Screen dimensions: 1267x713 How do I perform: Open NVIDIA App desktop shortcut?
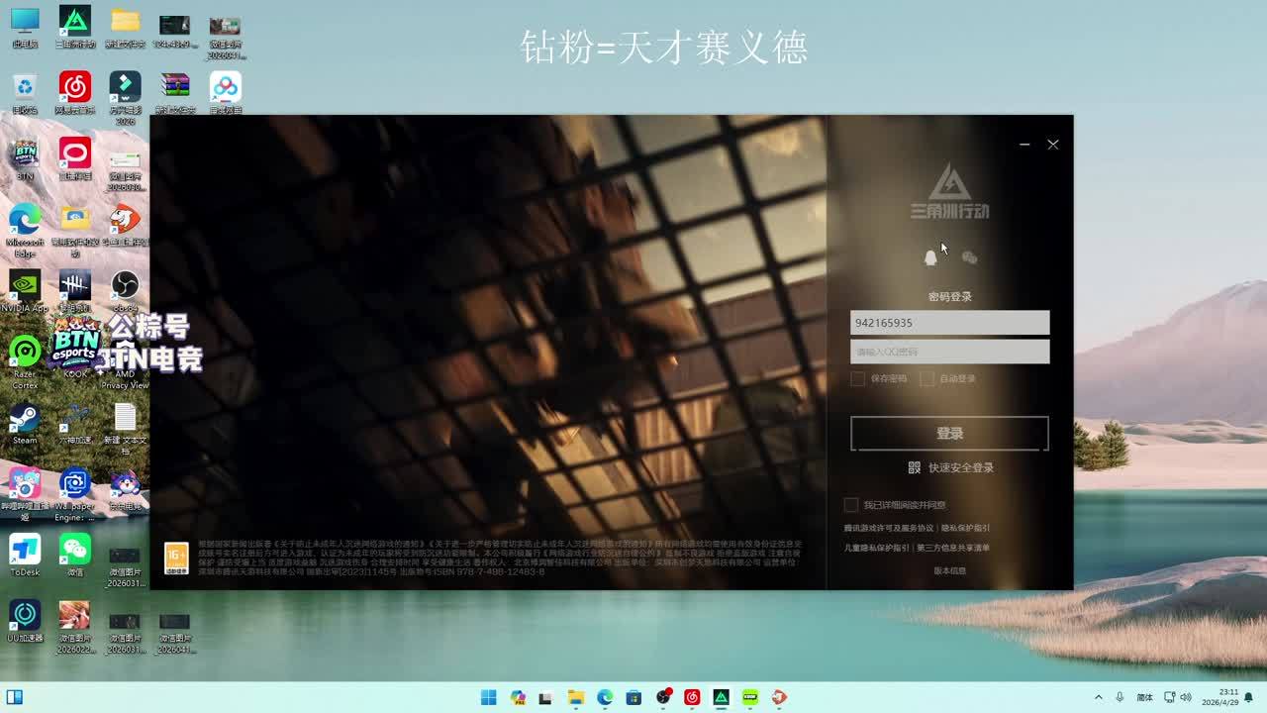[x=25, y=287]
